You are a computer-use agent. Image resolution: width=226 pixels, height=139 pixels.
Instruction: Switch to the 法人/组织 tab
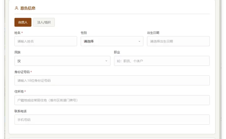pyautogui.click(x=44, y=22)
